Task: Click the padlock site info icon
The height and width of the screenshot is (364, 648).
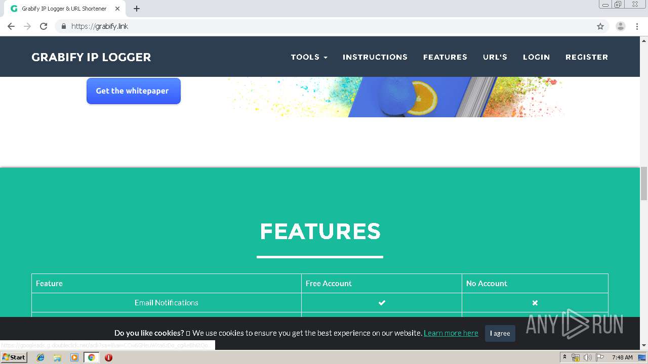Action: 63,26
